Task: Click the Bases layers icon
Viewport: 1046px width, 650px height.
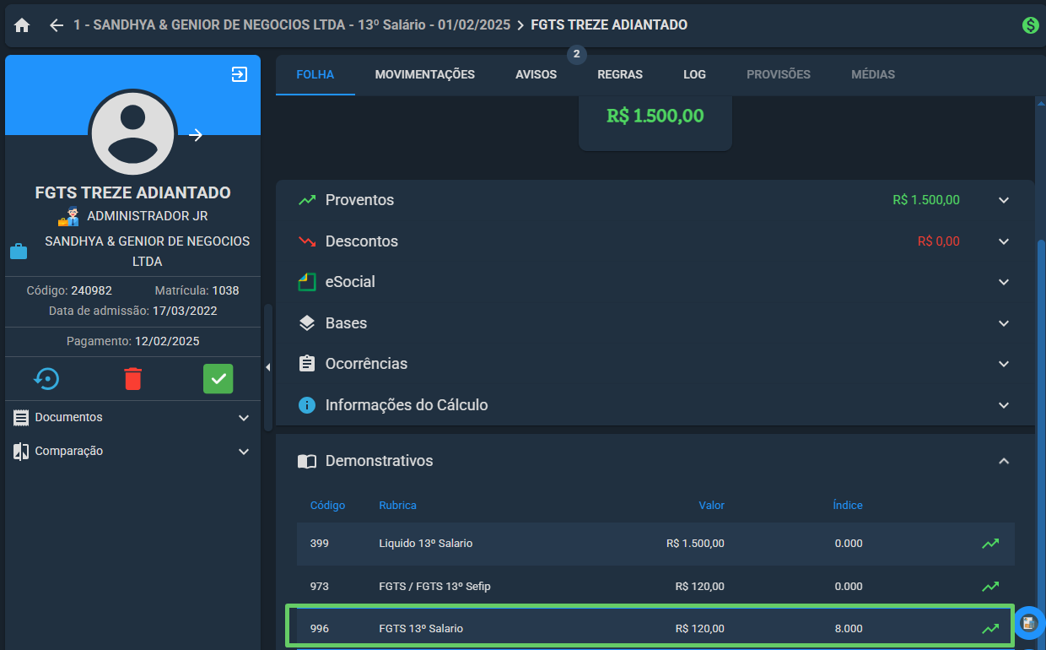Action: point(307,323)
